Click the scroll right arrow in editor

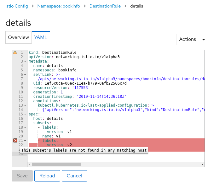pos(202,164)
